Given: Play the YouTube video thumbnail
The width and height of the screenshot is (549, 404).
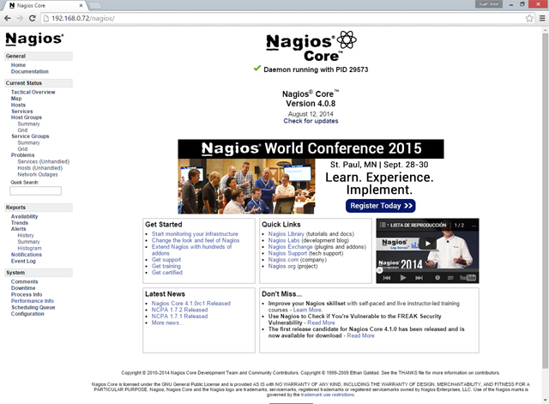Looking at the screenshot, I should tap(427, 244).
